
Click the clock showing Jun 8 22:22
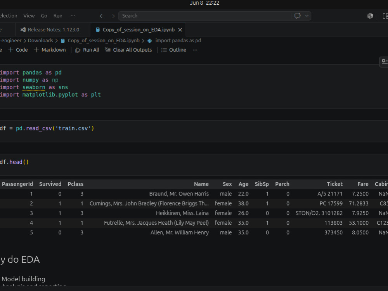204,3
